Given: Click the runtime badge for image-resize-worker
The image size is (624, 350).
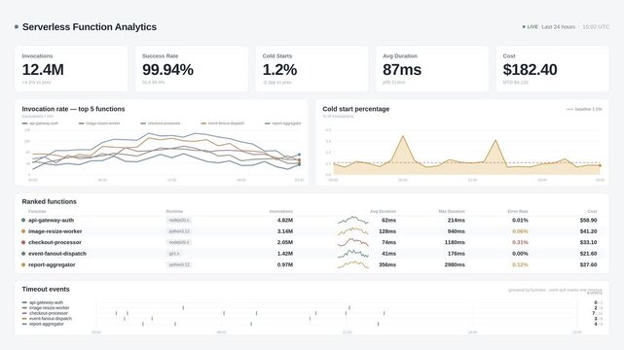Looking at the screenshot, I should pos(179,231).
